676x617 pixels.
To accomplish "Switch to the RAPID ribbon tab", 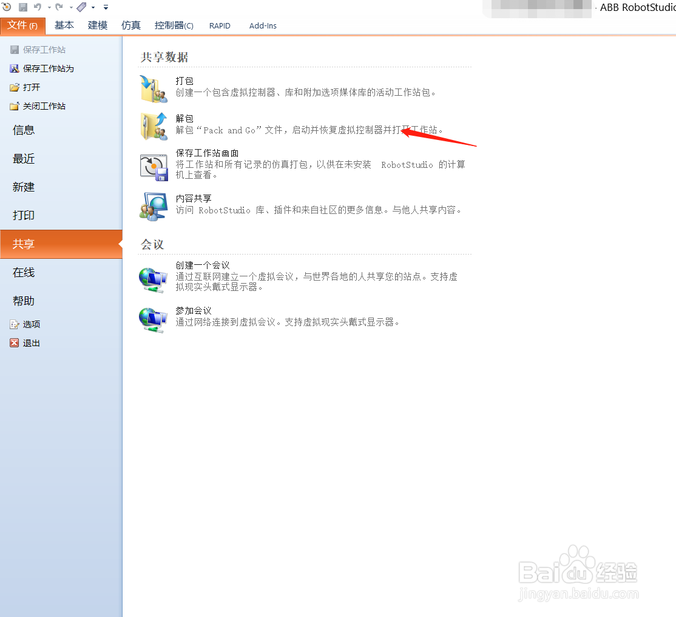I will (x=220, y=26).
